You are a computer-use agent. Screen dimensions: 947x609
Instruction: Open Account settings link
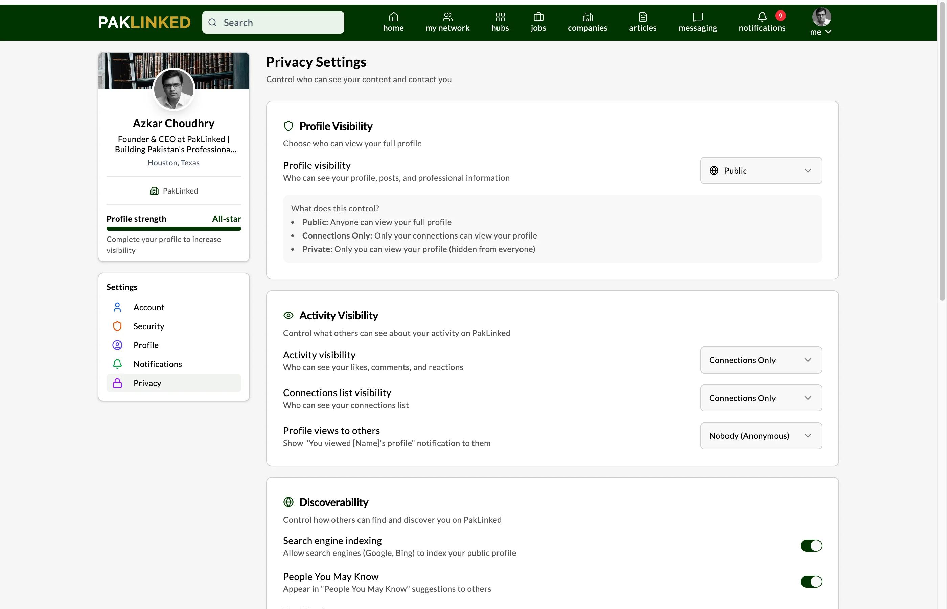point(149,307)
